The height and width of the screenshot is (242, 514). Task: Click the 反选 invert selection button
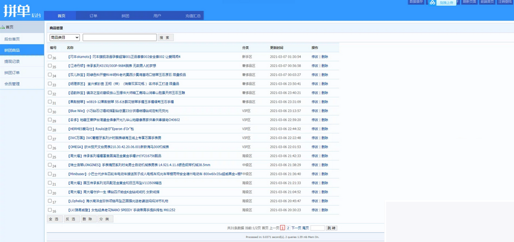coord(71,219)
